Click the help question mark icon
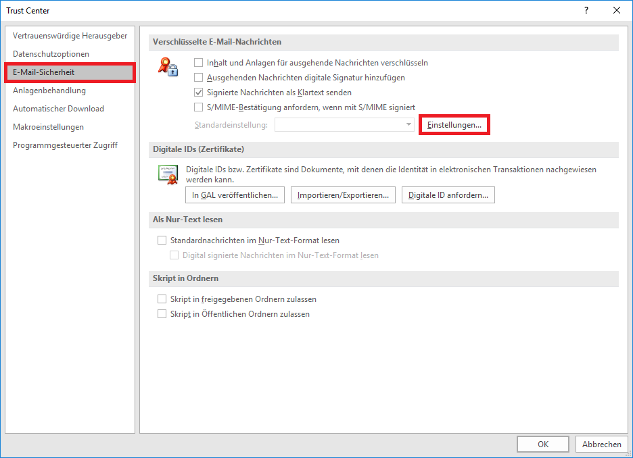 coord(586,10)
